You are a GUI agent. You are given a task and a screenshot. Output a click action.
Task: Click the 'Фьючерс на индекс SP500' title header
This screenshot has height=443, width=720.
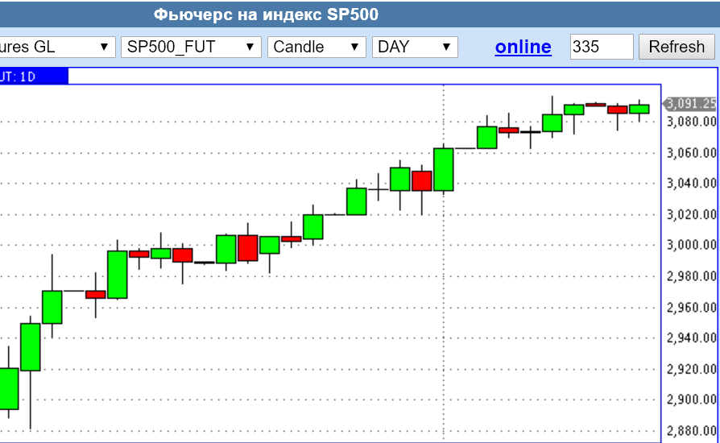click(x=266, y=14)
